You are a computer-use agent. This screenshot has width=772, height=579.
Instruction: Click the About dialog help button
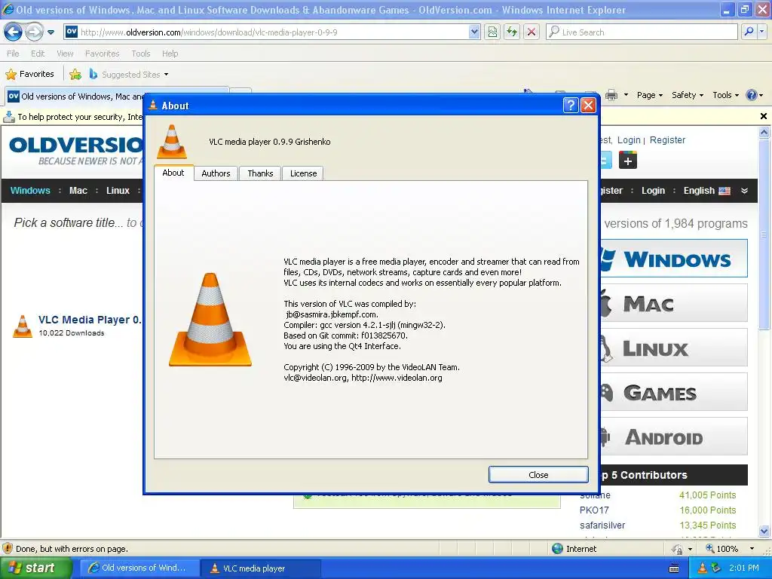(x=571, y=105)
